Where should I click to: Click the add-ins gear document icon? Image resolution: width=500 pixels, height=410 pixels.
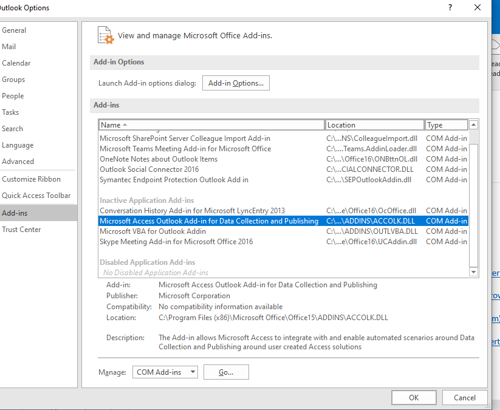(x=106, y=35)
